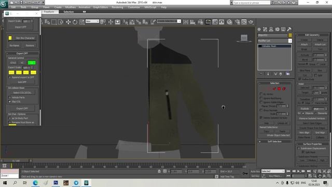Open the Motion command panel tab
The image size is (332, 187).
(x=277, y=29)
